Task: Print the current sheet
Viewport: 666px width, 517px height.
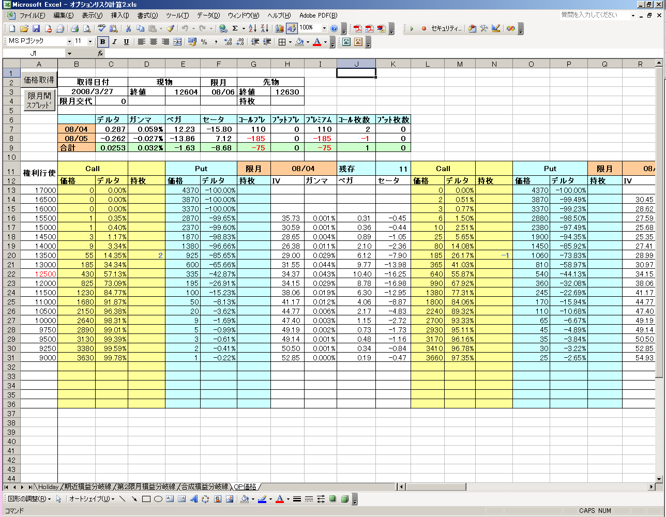Action: click(x=74, y=28)
